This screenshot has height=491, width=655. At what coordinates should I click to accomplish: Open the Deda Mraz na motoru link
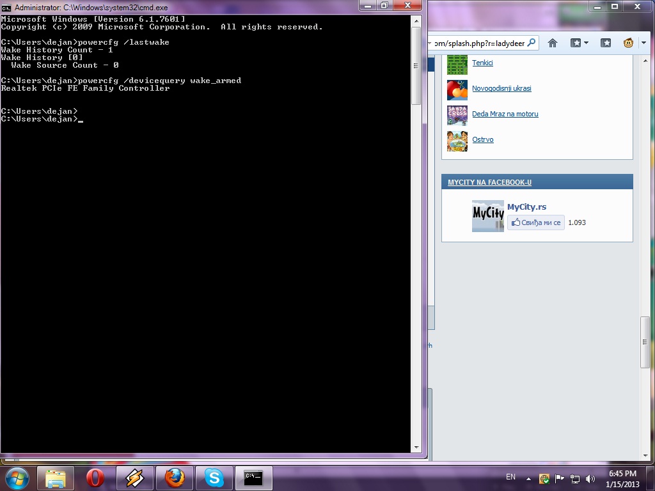505,114
